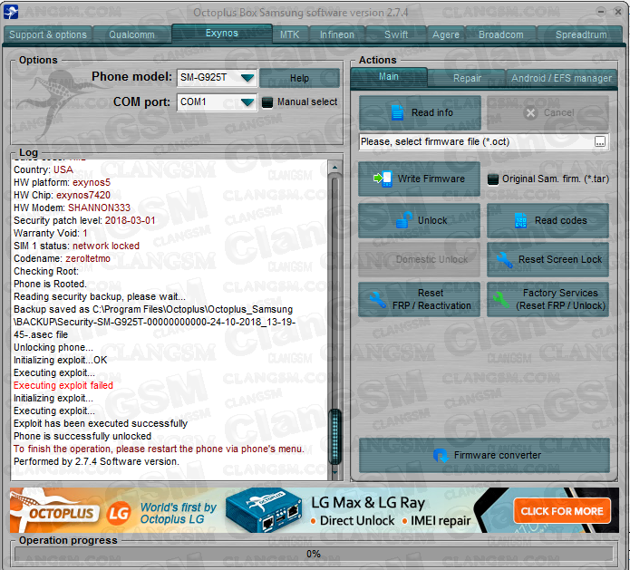Image resolution: width=630 pixels, height=570 pixels.
Task: Click the log scrollbar up arrow
Action: pos(334,167)
